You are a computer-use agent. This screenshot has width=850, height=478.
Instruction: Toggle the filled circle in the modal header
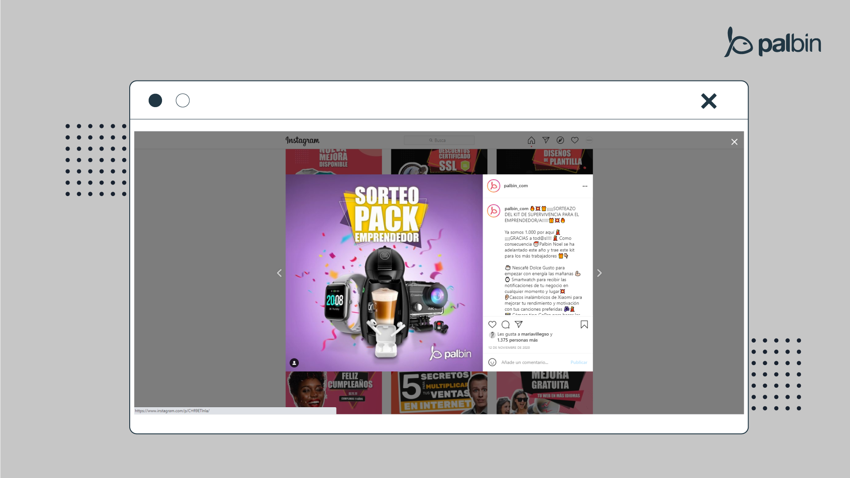[155, 100]
